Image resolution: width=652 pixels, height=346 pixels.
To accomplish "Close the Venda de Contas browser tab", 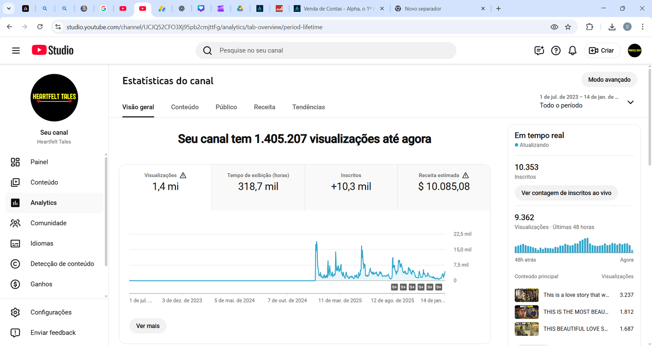I will click(382, 9).
